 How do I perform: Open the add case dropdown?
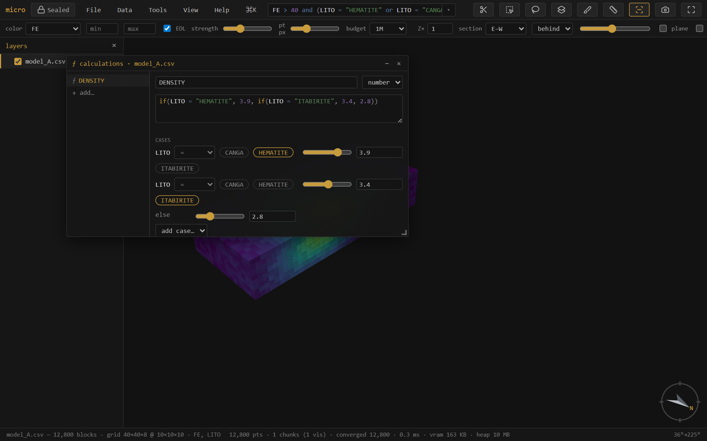coord(181,231)
